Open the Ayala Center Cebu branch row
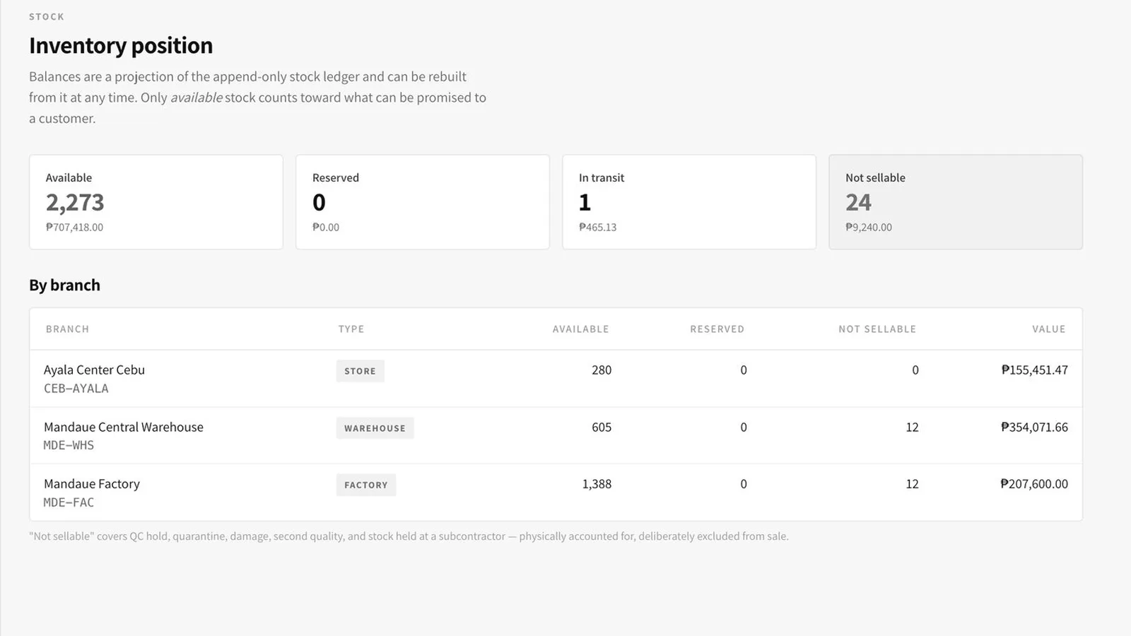The height and width of the screenshot is (636, 1131). pyautogui.click(x=556, y=379)
